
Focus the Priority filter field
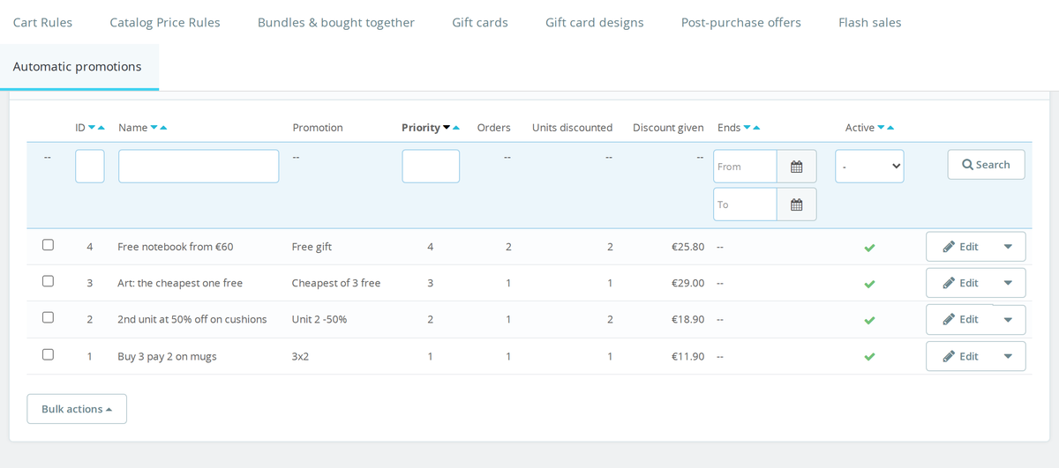point(431,167)
